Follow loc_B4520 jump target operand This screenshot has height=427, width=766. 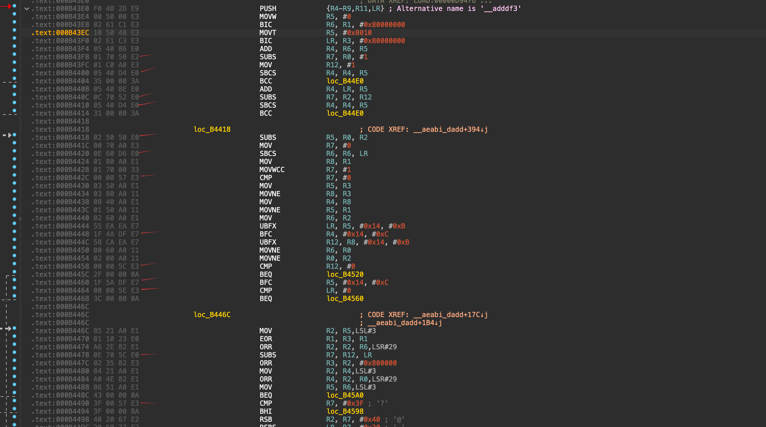pyautogui.click(x=345, y=274)
